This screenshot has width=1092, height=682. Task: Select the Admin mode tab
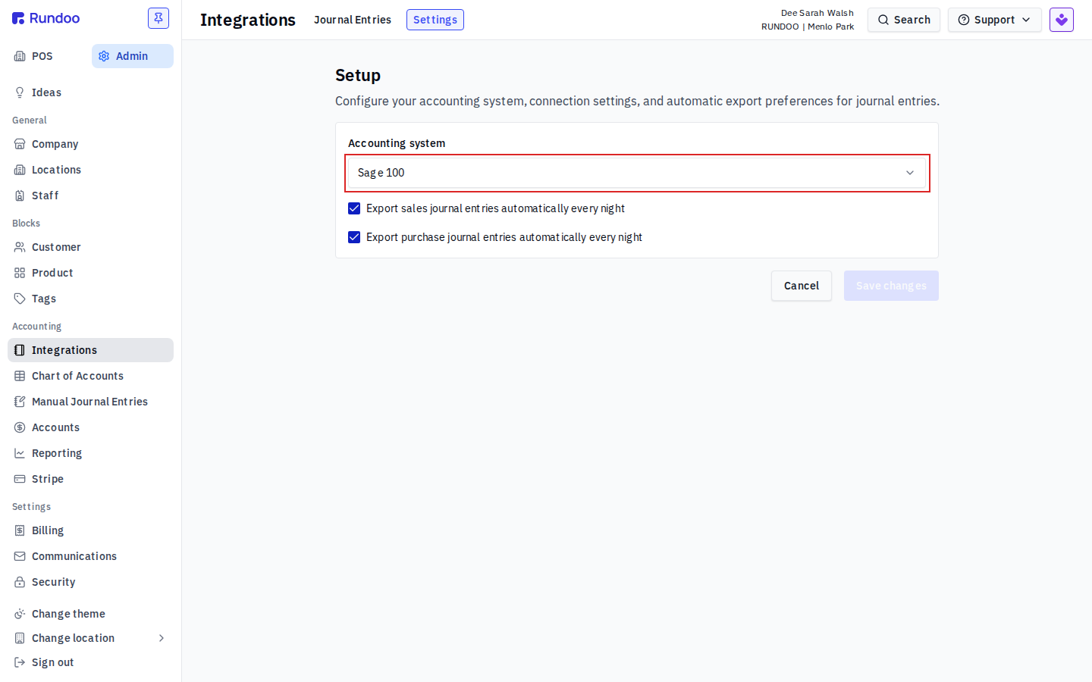point(133,56)
